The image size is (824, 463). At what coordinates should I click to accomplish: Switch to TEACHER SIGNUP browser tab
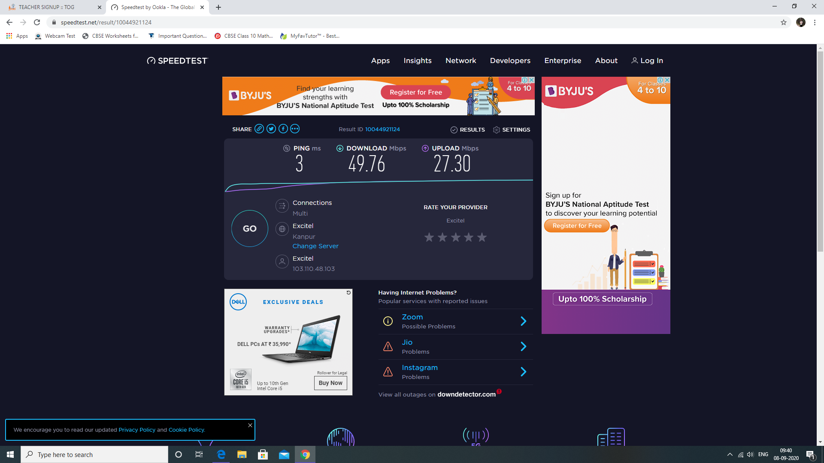tap(47, 7)
